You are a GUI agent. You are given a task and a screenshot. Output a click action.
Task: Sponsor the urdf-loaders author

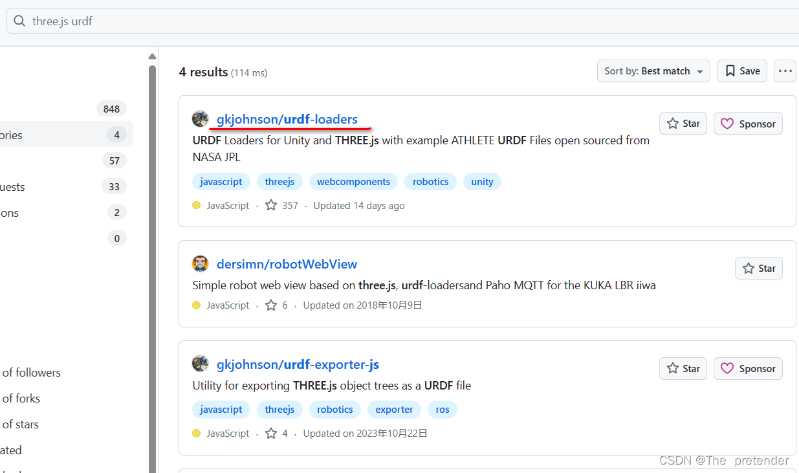pyautogui.click(x=748, y=124)
